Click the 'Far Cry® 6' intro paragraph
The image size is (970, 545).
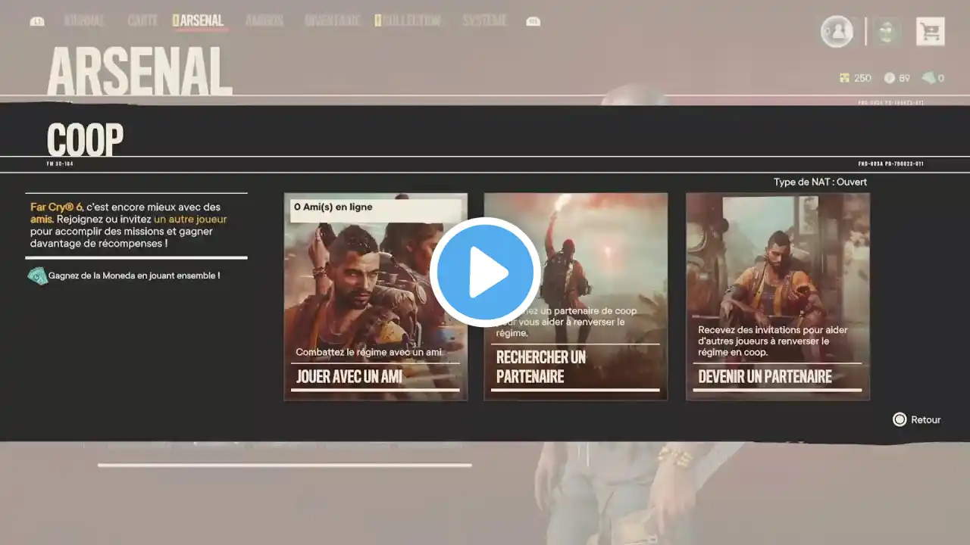click(x=129, y=225)
